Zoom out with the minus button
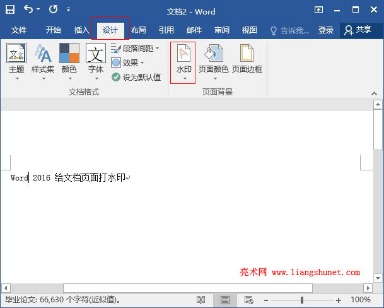384x308 pixels. coord(266,300)
